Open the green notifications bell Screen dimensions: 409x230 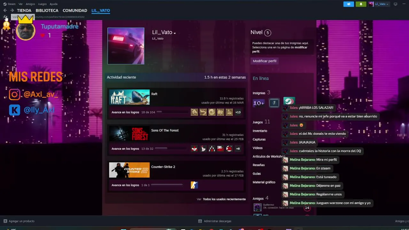pyautogui.click(x=361, y=4)
